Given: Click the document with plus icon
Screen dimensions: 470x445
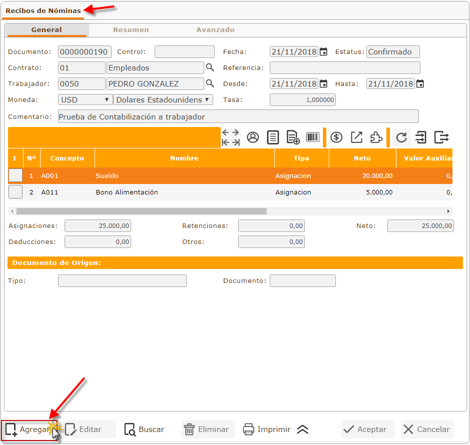Looking at the screenshot, I should [x=293, y=137].
